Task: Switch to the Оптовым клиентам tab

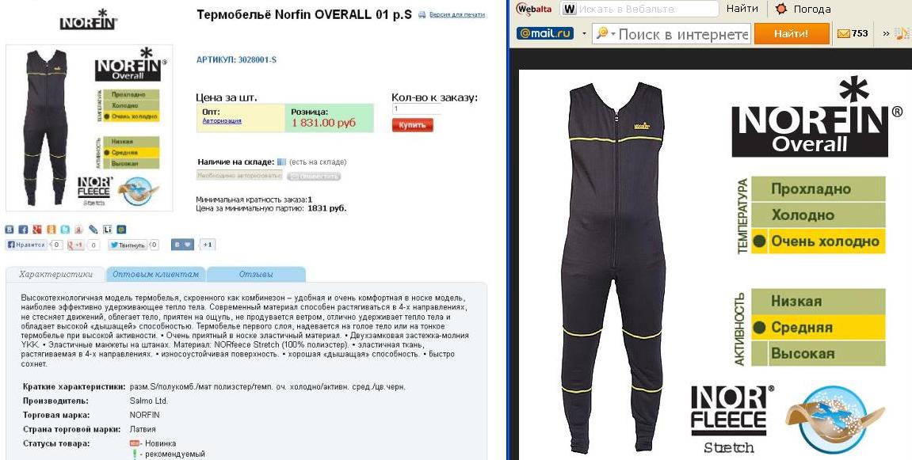Action: pyautogui.click(x=156, y=274)
